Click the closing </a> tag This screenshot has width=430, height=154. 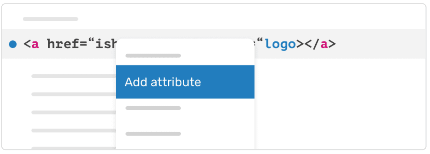320,44
